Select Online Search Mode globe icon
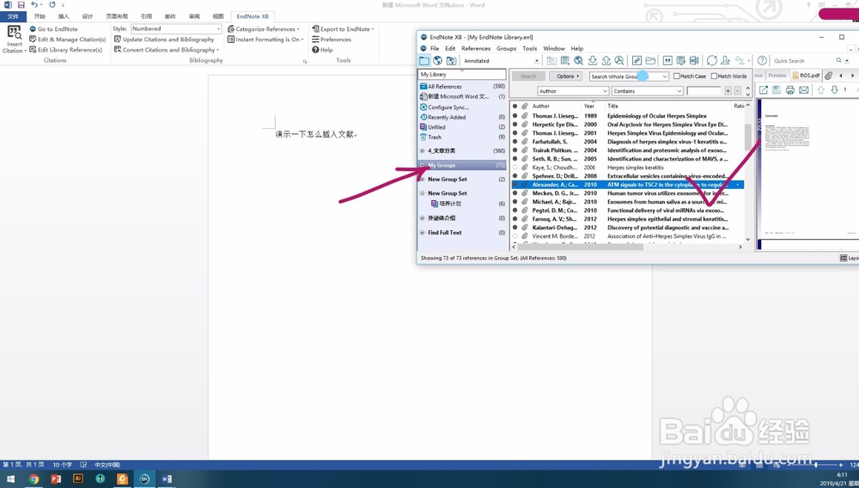 point(438,61)
